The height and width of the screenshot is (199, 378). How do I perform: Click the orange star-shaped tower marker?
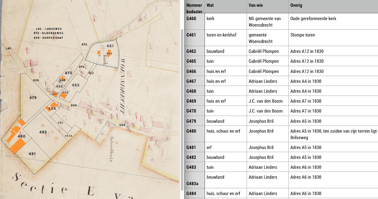98,53
